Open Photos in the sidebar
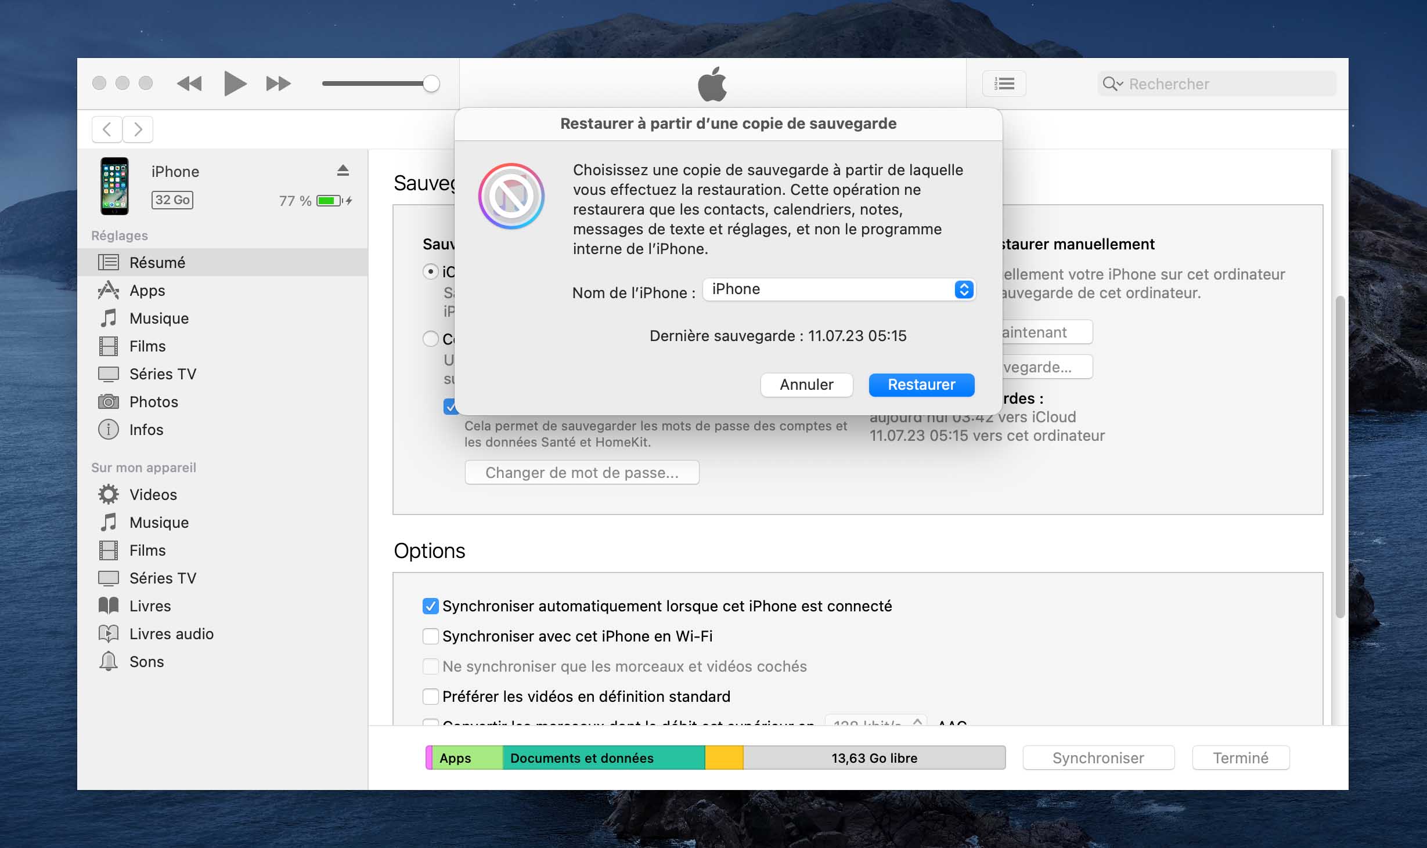Screen dimensions: 1427x848 click(x=222, y=401)
